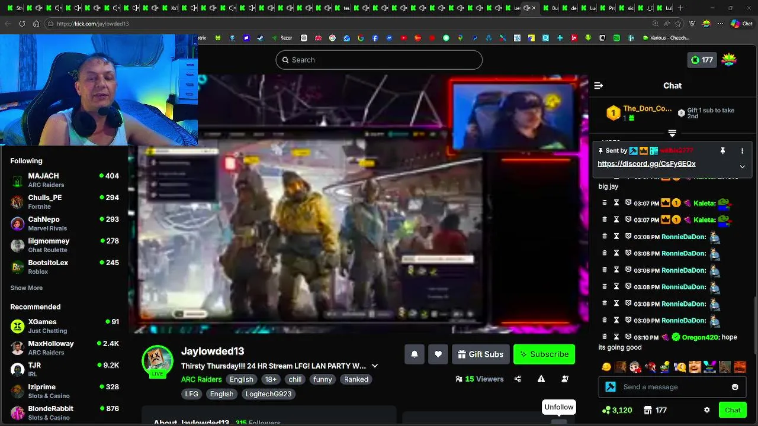Switch to the 'dei' browser tab
Screen dimensions: 758x426
[570, 8]
